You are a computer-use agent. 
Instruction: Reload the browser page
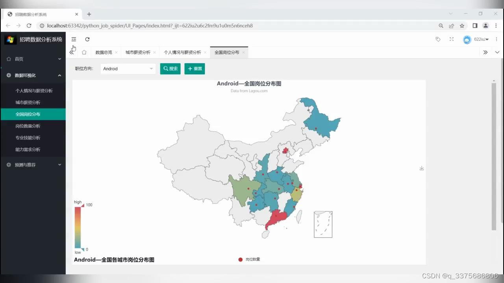[x=29, y=26]
